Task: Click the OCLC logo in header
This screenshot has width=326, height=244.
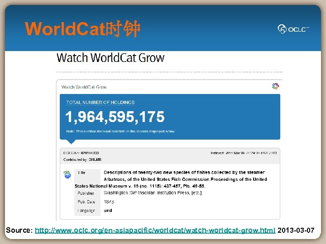Action: point(293,29)
